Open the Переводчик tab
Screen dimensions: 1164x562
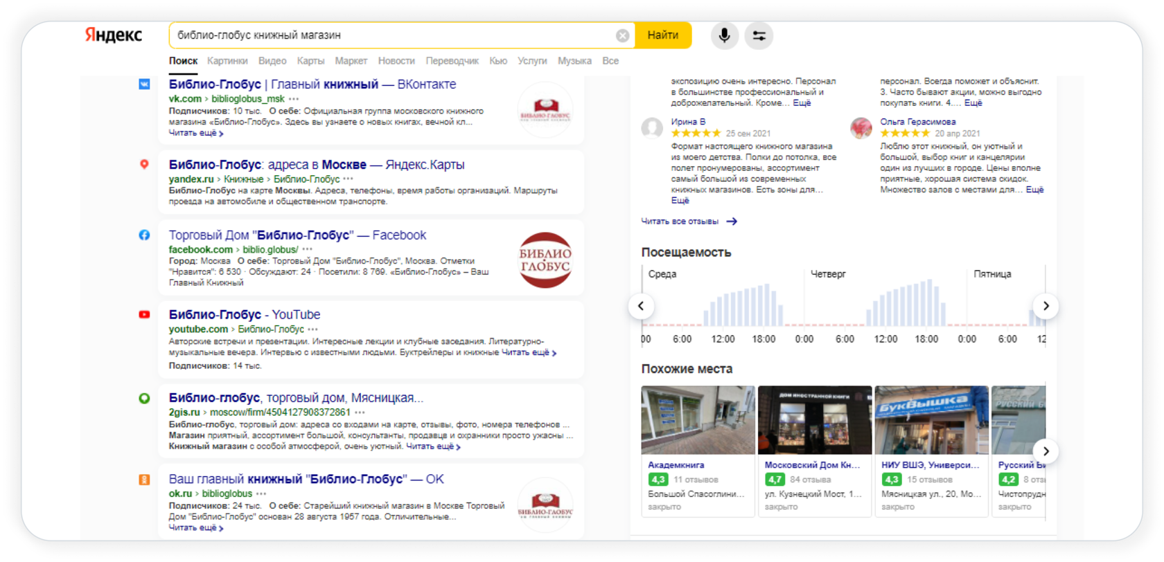tap(452, 61)
